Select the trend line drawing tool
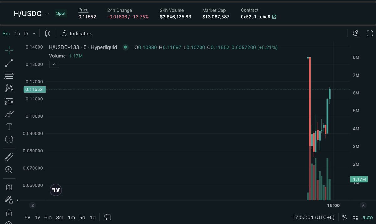The image size is (376, 224). coord(9,63)
